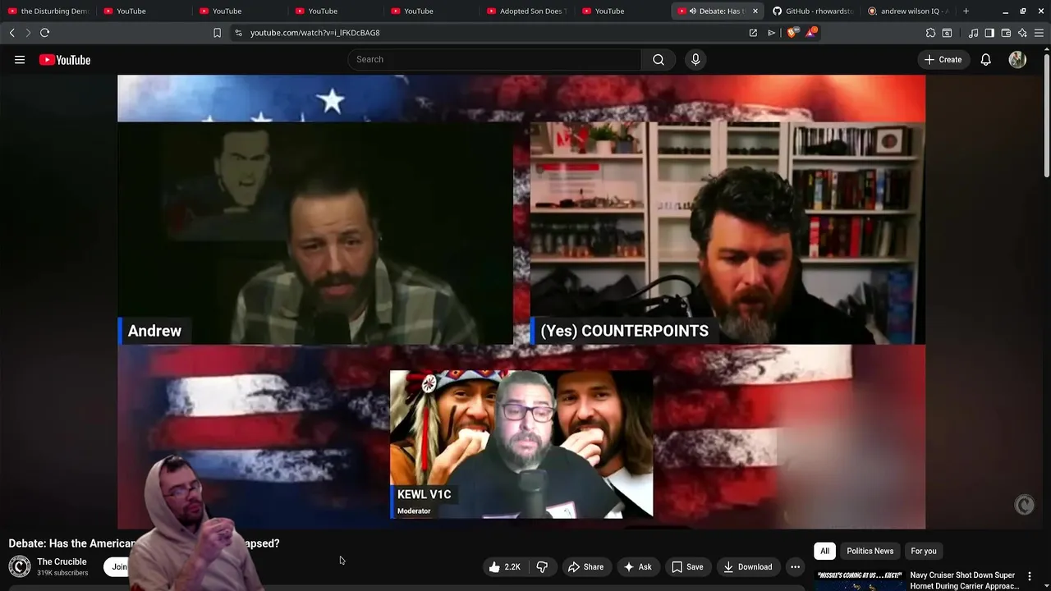The width and height of the screenshot is (1051, 591).
Task: Open the browser main menu
Action: pyautogui.click(x=1039, y=33)
